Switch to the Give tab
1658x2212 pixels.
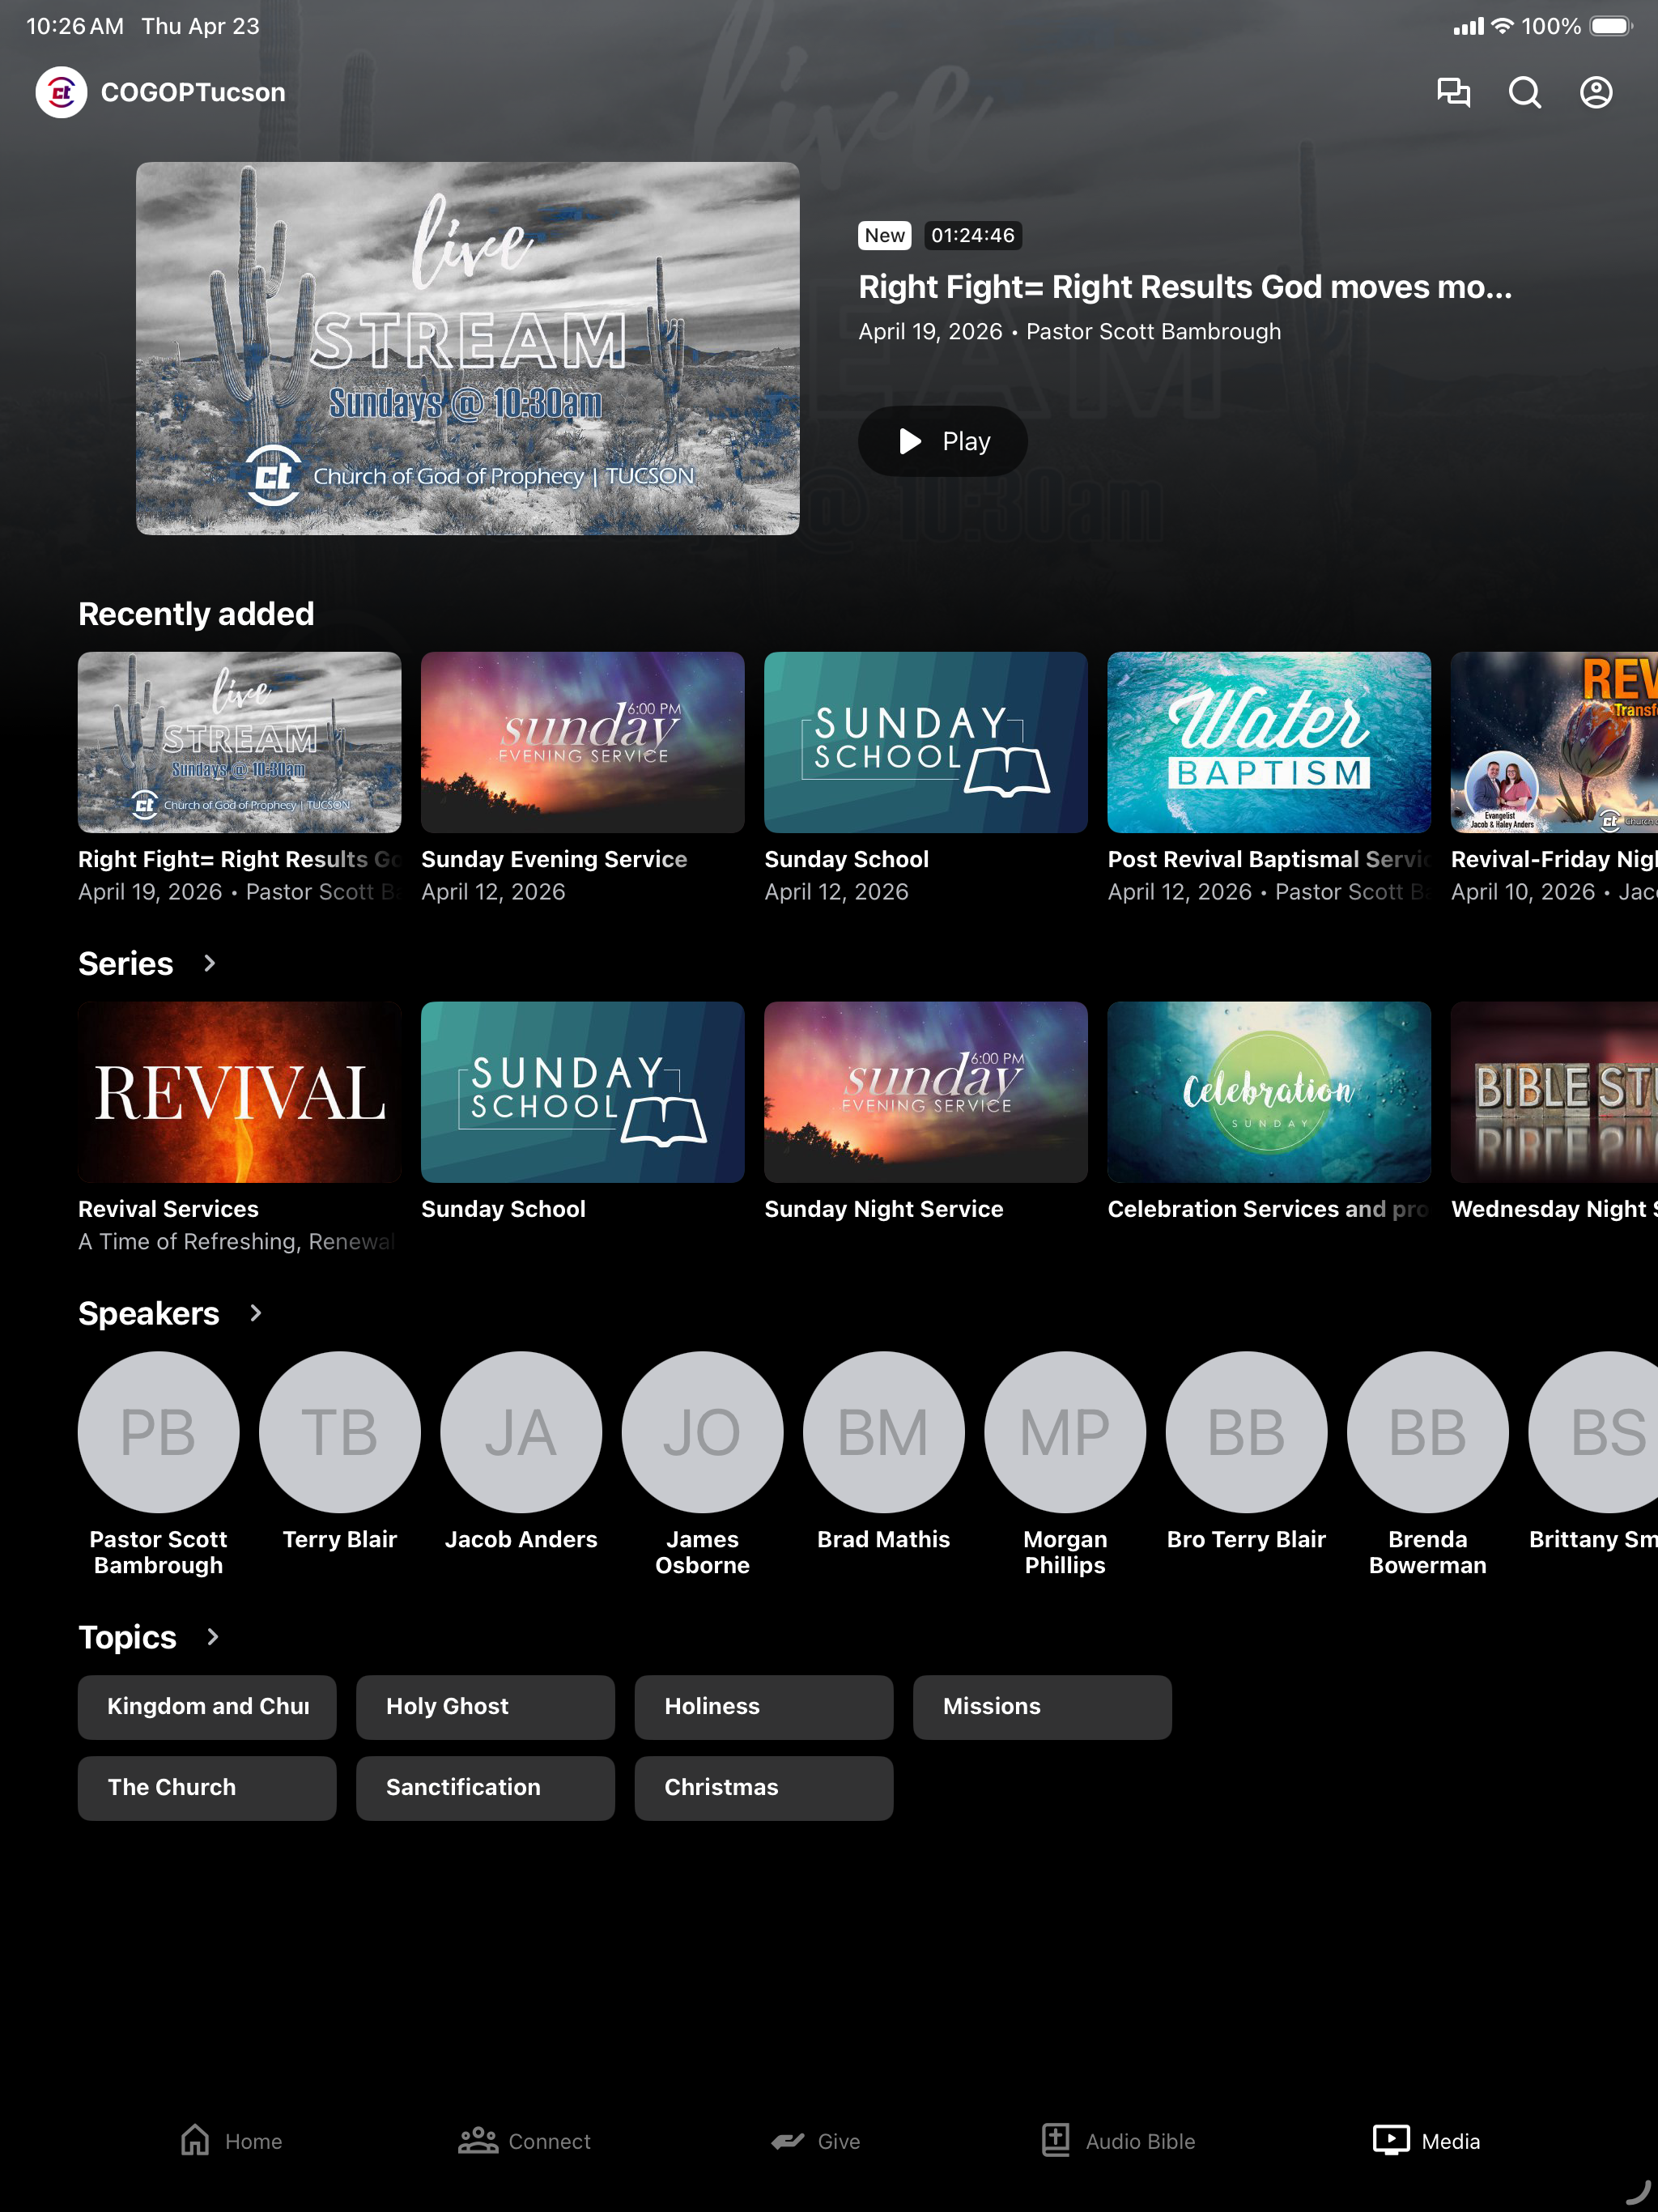815,2140
